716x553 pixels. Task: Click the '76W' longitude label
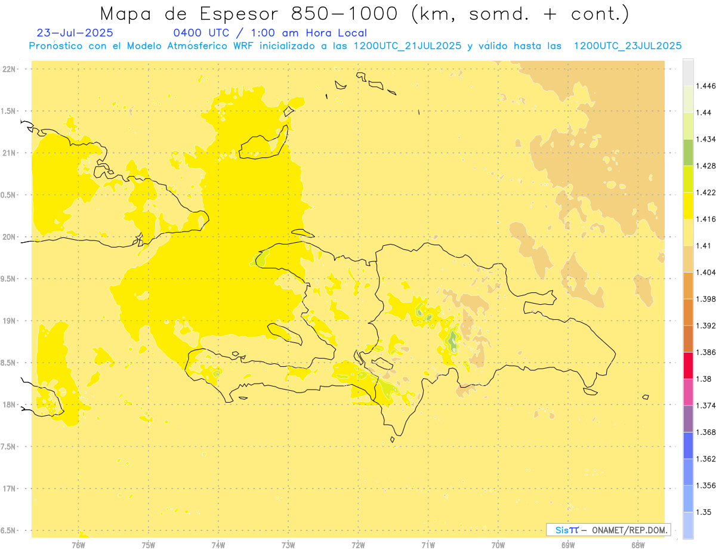pyautogui.click(x=78, y=545)
